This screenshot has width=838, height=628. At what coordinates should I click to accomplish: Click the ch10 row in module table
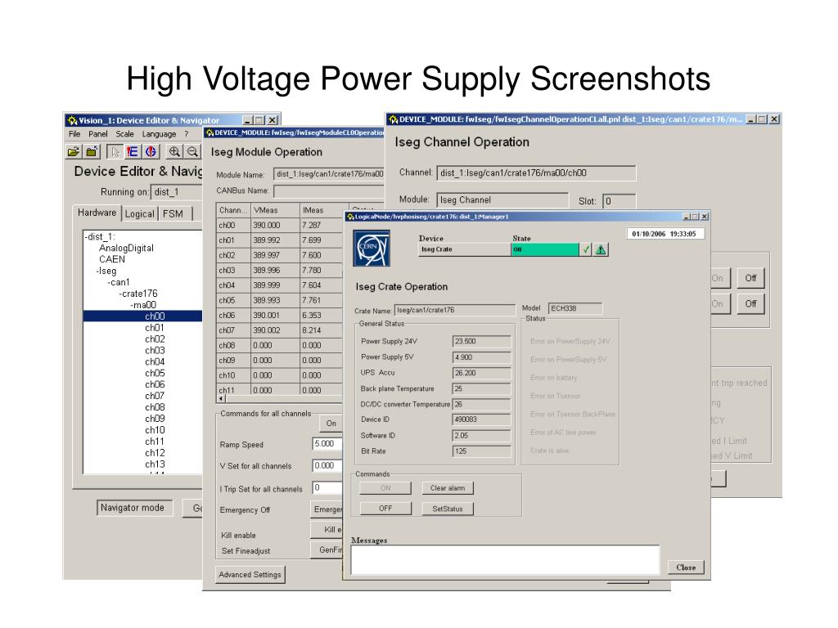point(279,375)
